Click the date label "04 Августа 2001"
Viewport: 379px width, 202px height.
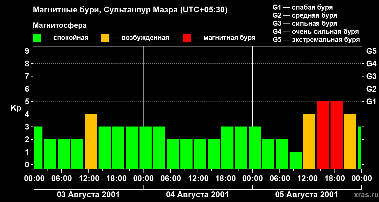pyautogui.click(x=197, y=195)
